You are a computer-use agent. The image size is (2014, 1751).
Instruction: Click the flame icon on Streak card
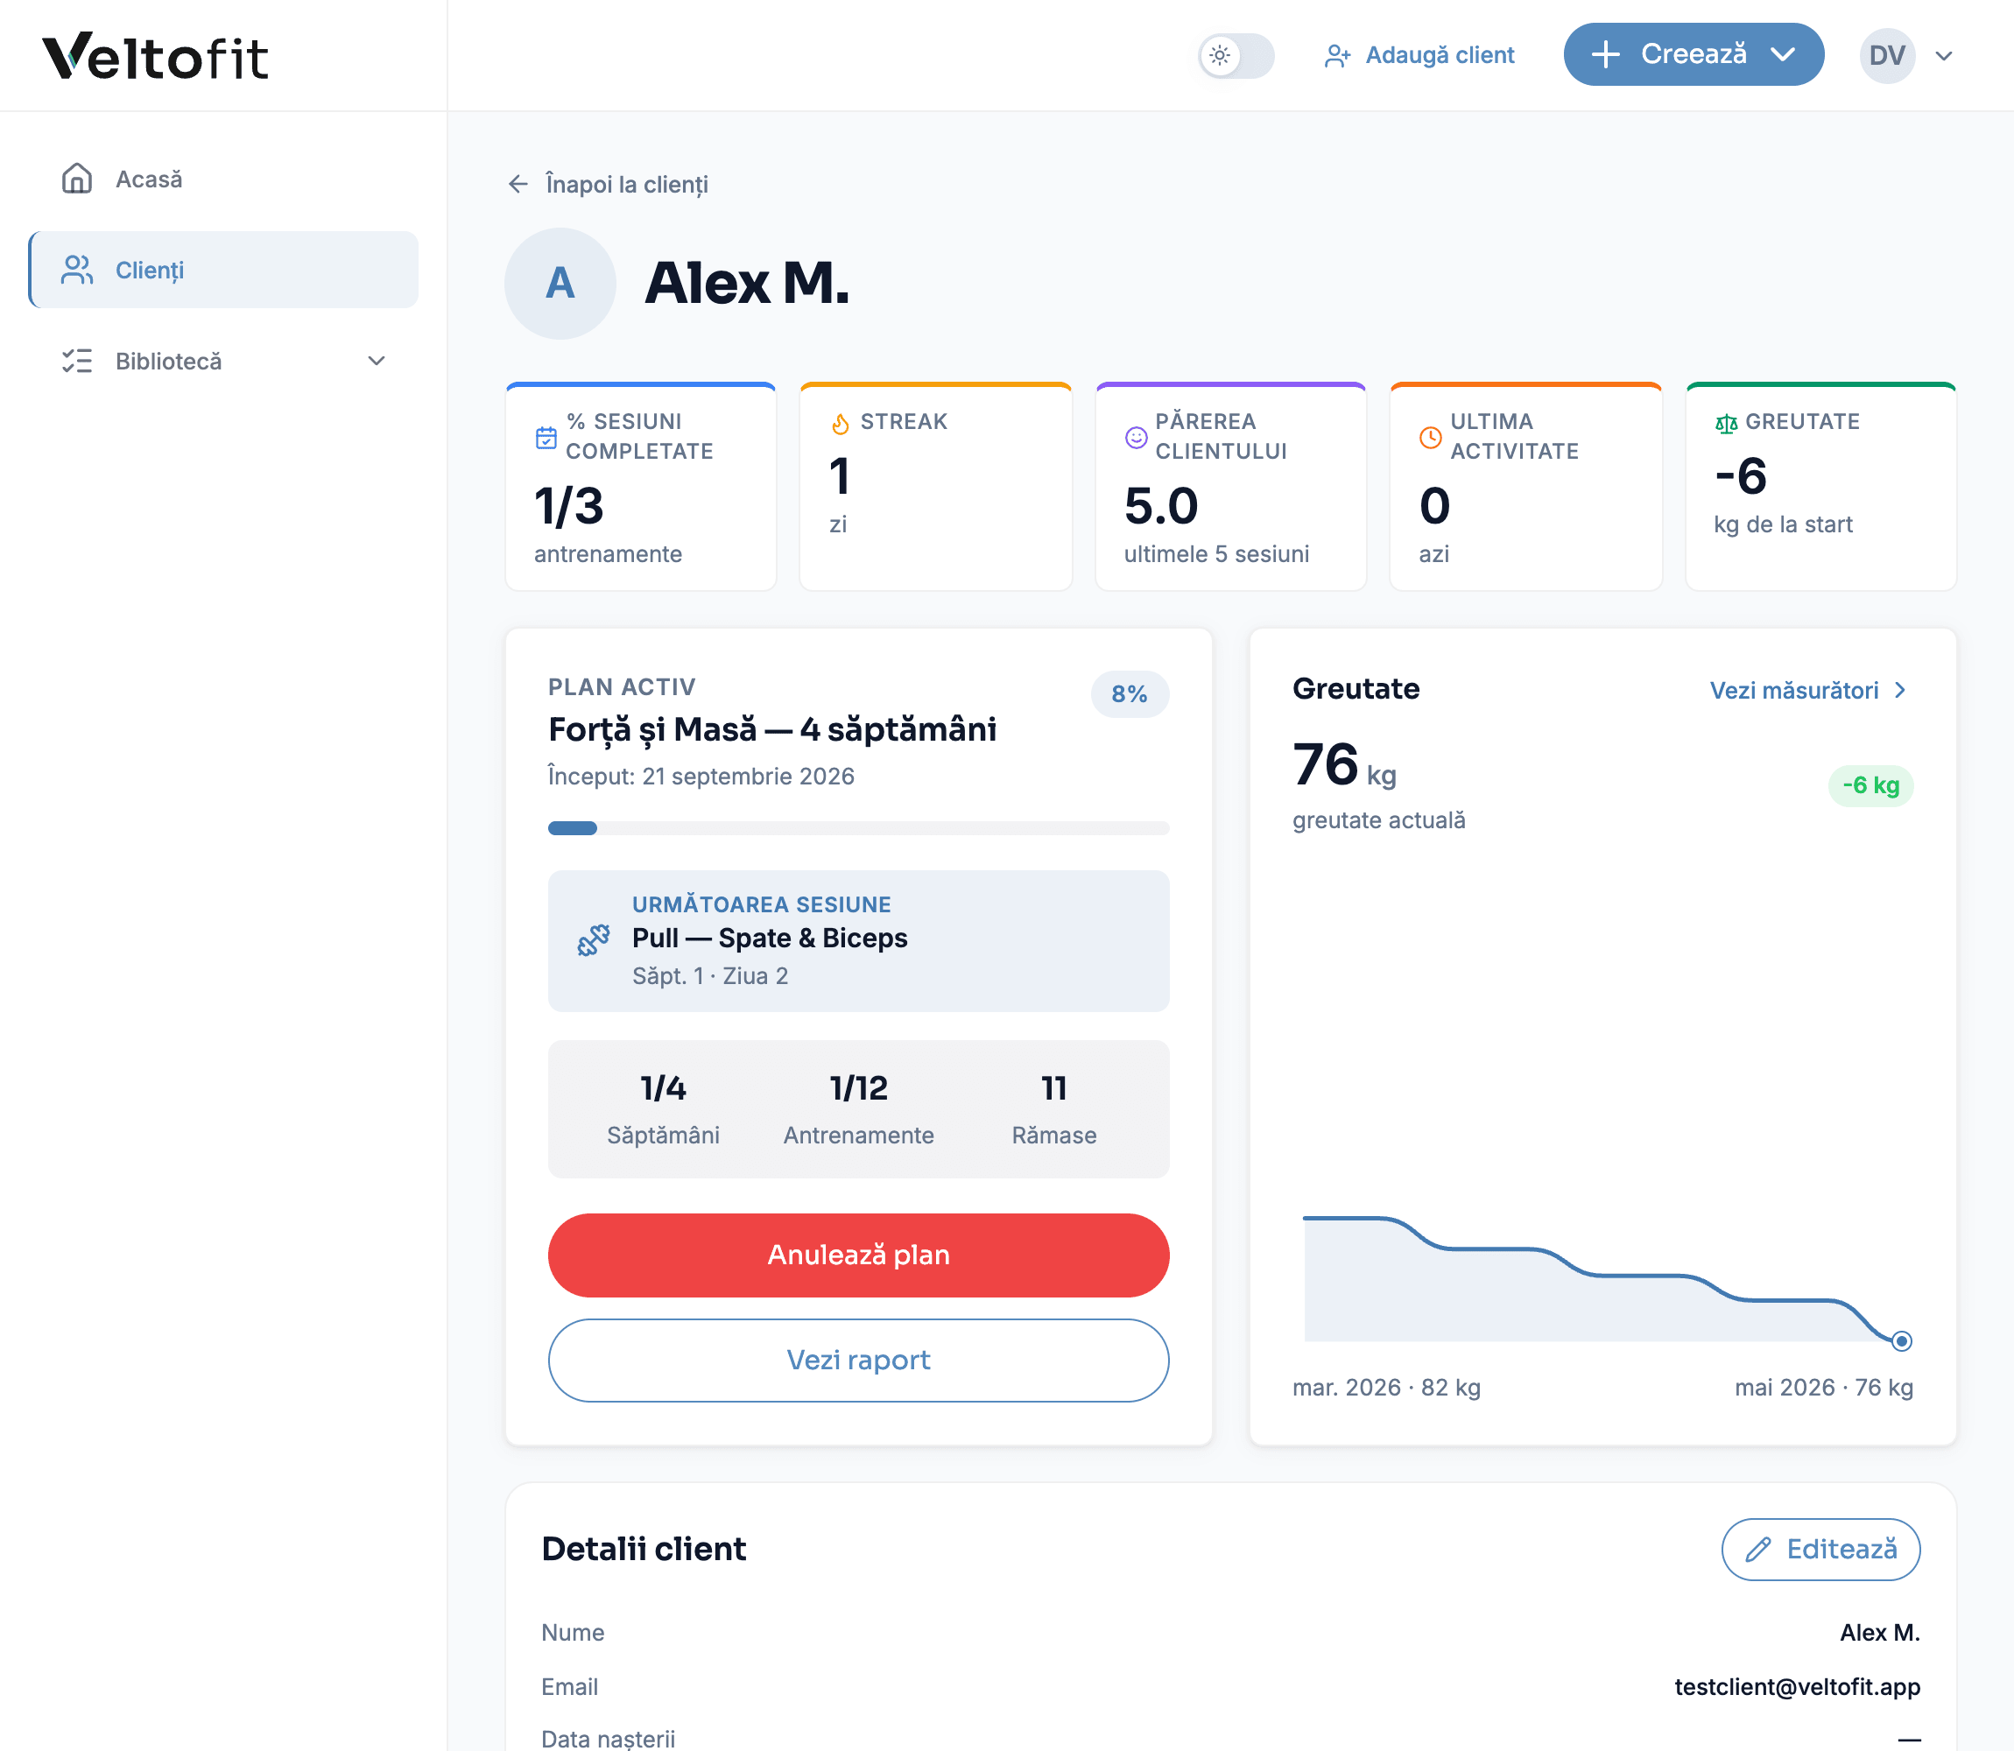tap(841, 423)
